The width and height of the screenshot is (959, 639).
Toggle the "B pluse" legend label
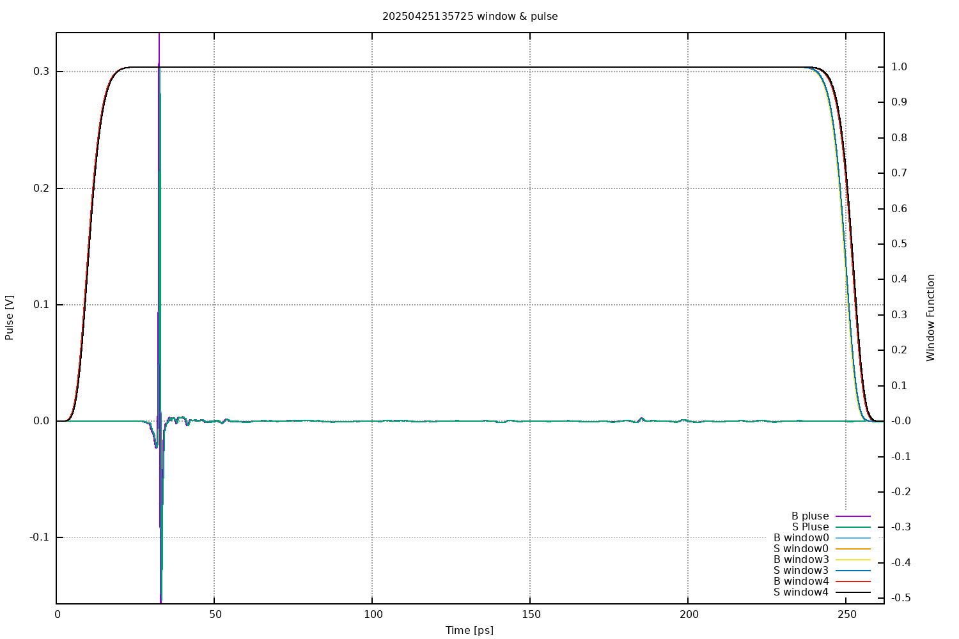pos(809,516)
